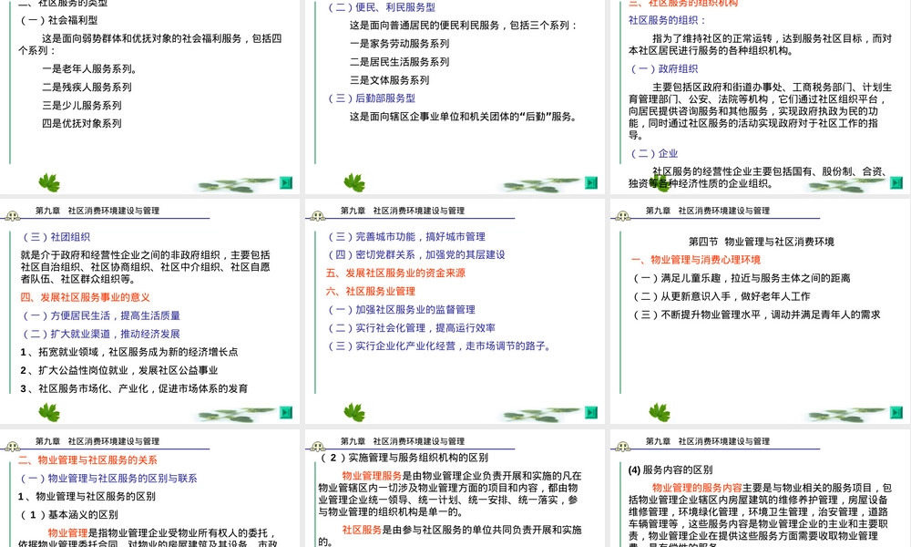Select the line （二）实行社会化管理，提高运行效率
Viewport: 911px width, 547px height.
point(411,328)
